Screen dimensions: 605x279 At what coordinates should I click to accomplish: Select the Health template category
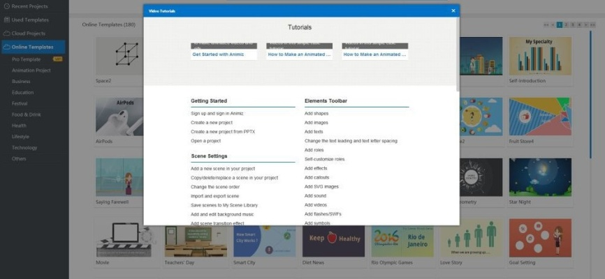(x=19, y=126)
